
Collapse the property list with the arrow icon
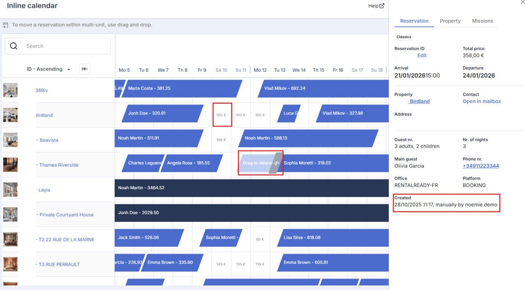[85, 69]
